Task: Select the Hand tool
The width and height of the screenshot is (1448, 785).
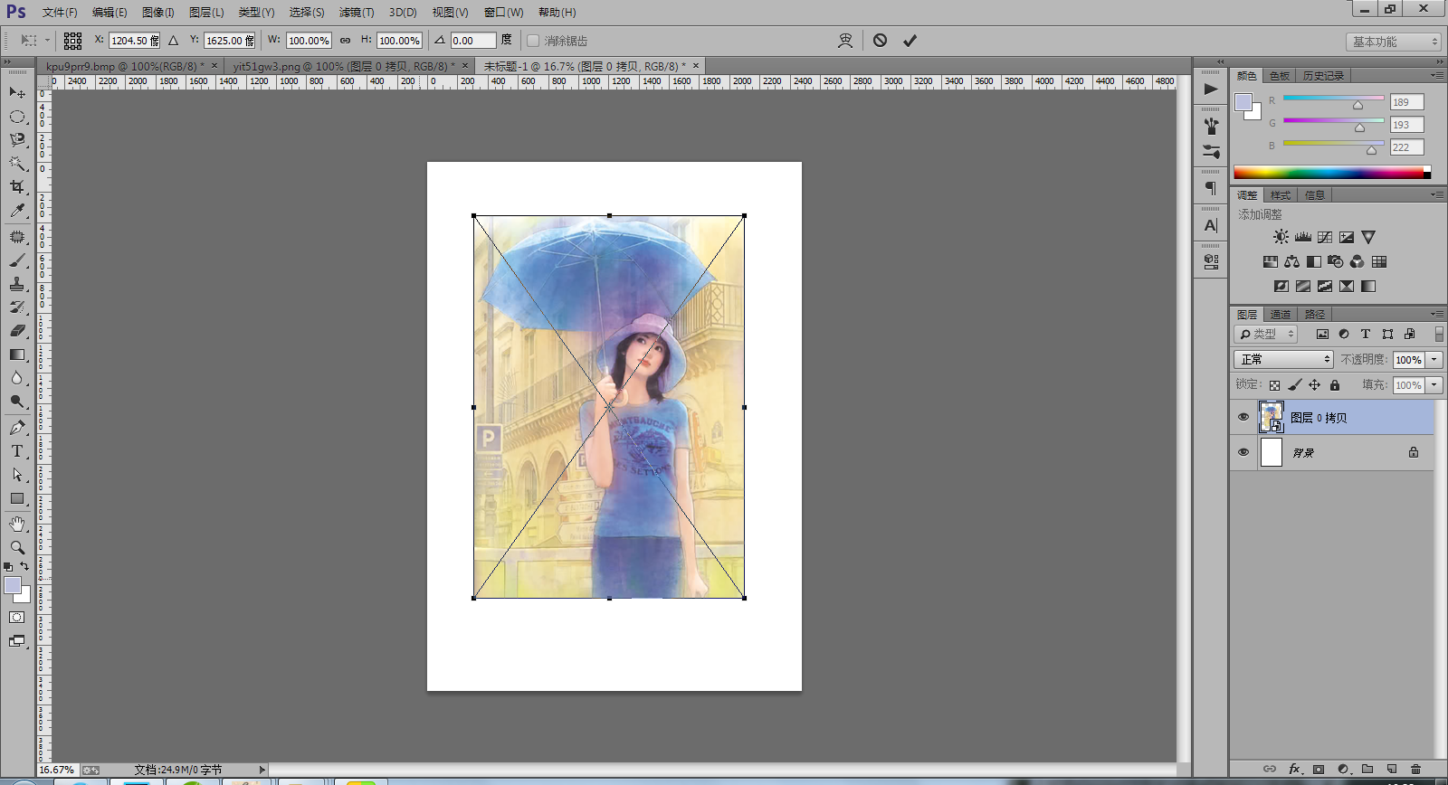Action: tap(17, 525)
